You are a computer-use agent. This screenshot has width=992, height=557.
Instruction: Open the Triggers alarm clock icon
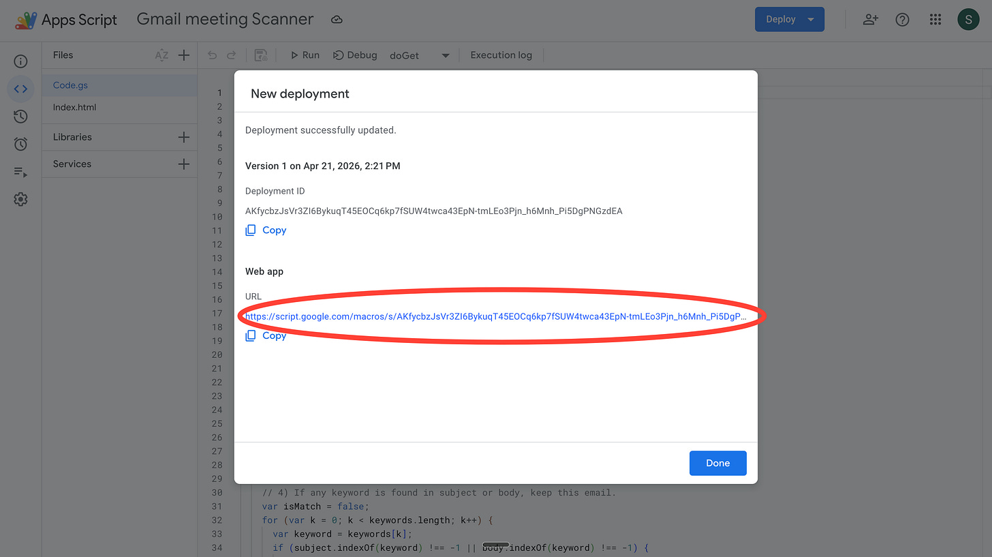(x=20, y=144)
